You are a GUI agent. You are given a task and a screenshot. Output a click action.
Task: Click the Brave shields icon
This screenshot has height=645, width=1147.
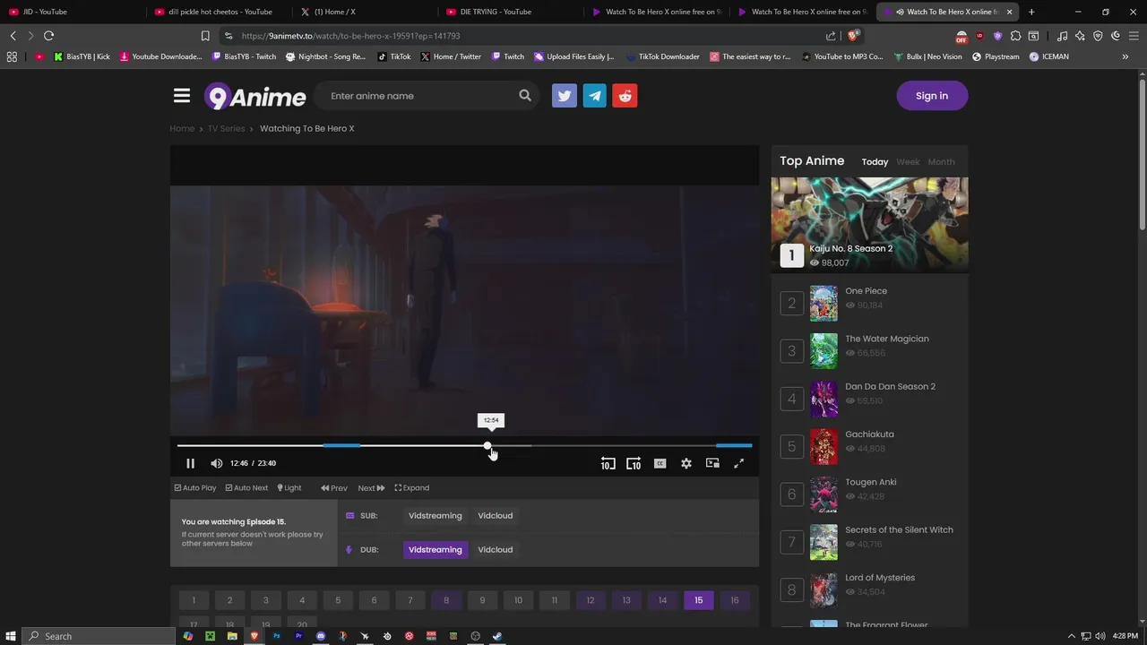point(853,36)
